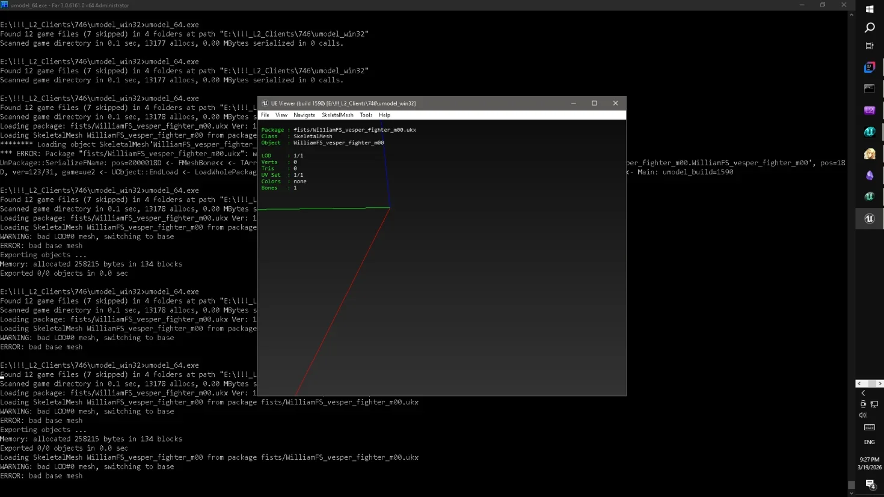Click the 'LOD : 1/1' stat in UE Viewer

(282, 156)
